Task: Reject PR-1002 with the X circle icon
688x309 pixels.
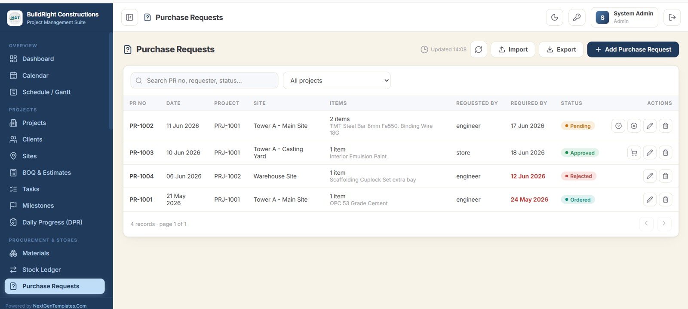Action: pos(634,126)
